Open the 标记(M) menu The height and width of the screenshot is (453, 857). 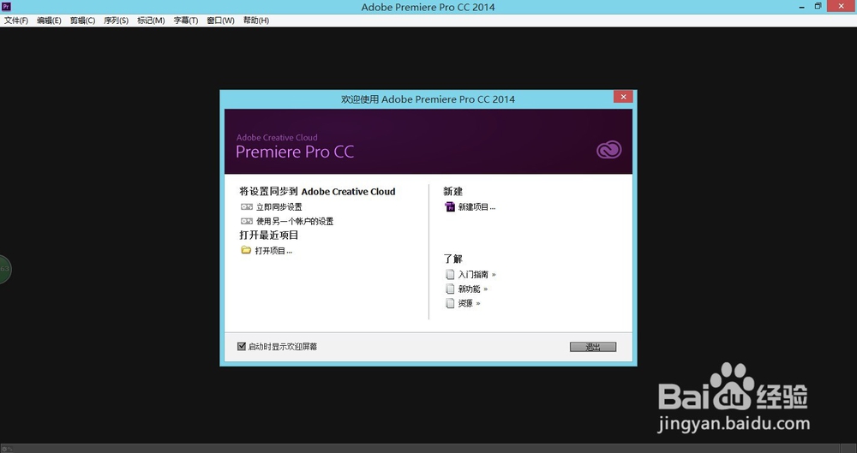151,21
